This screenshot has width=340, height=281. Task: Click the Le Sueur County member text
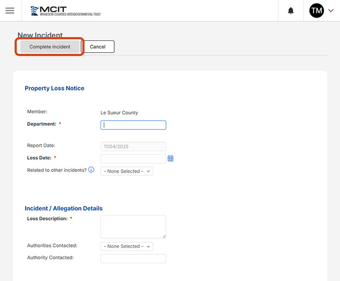click(x=116, y=113)
